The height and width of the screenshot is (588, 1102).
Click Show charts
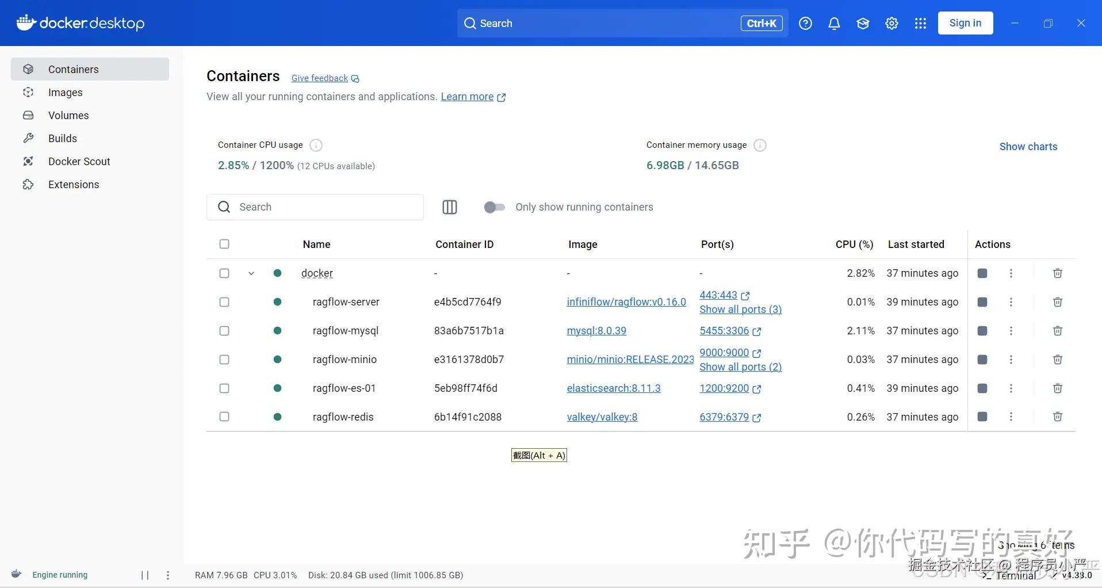(x=1028, y=146)
